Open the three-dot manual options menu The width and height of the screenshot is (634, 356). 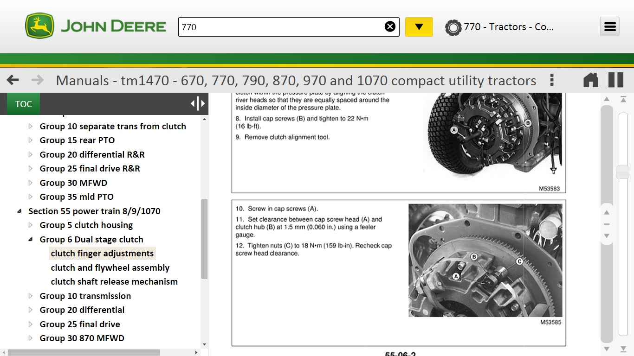(551, 80)
